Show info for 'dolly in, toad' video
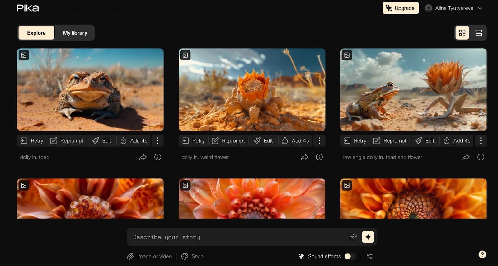The width and height of the screenshot is (498, 266). [158, 157]
